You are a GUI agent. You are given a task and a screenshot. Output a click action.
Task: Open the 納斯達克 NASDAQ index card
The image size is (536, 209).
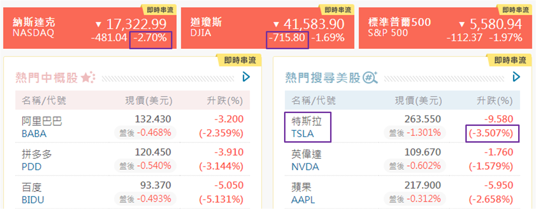[34, 28]
